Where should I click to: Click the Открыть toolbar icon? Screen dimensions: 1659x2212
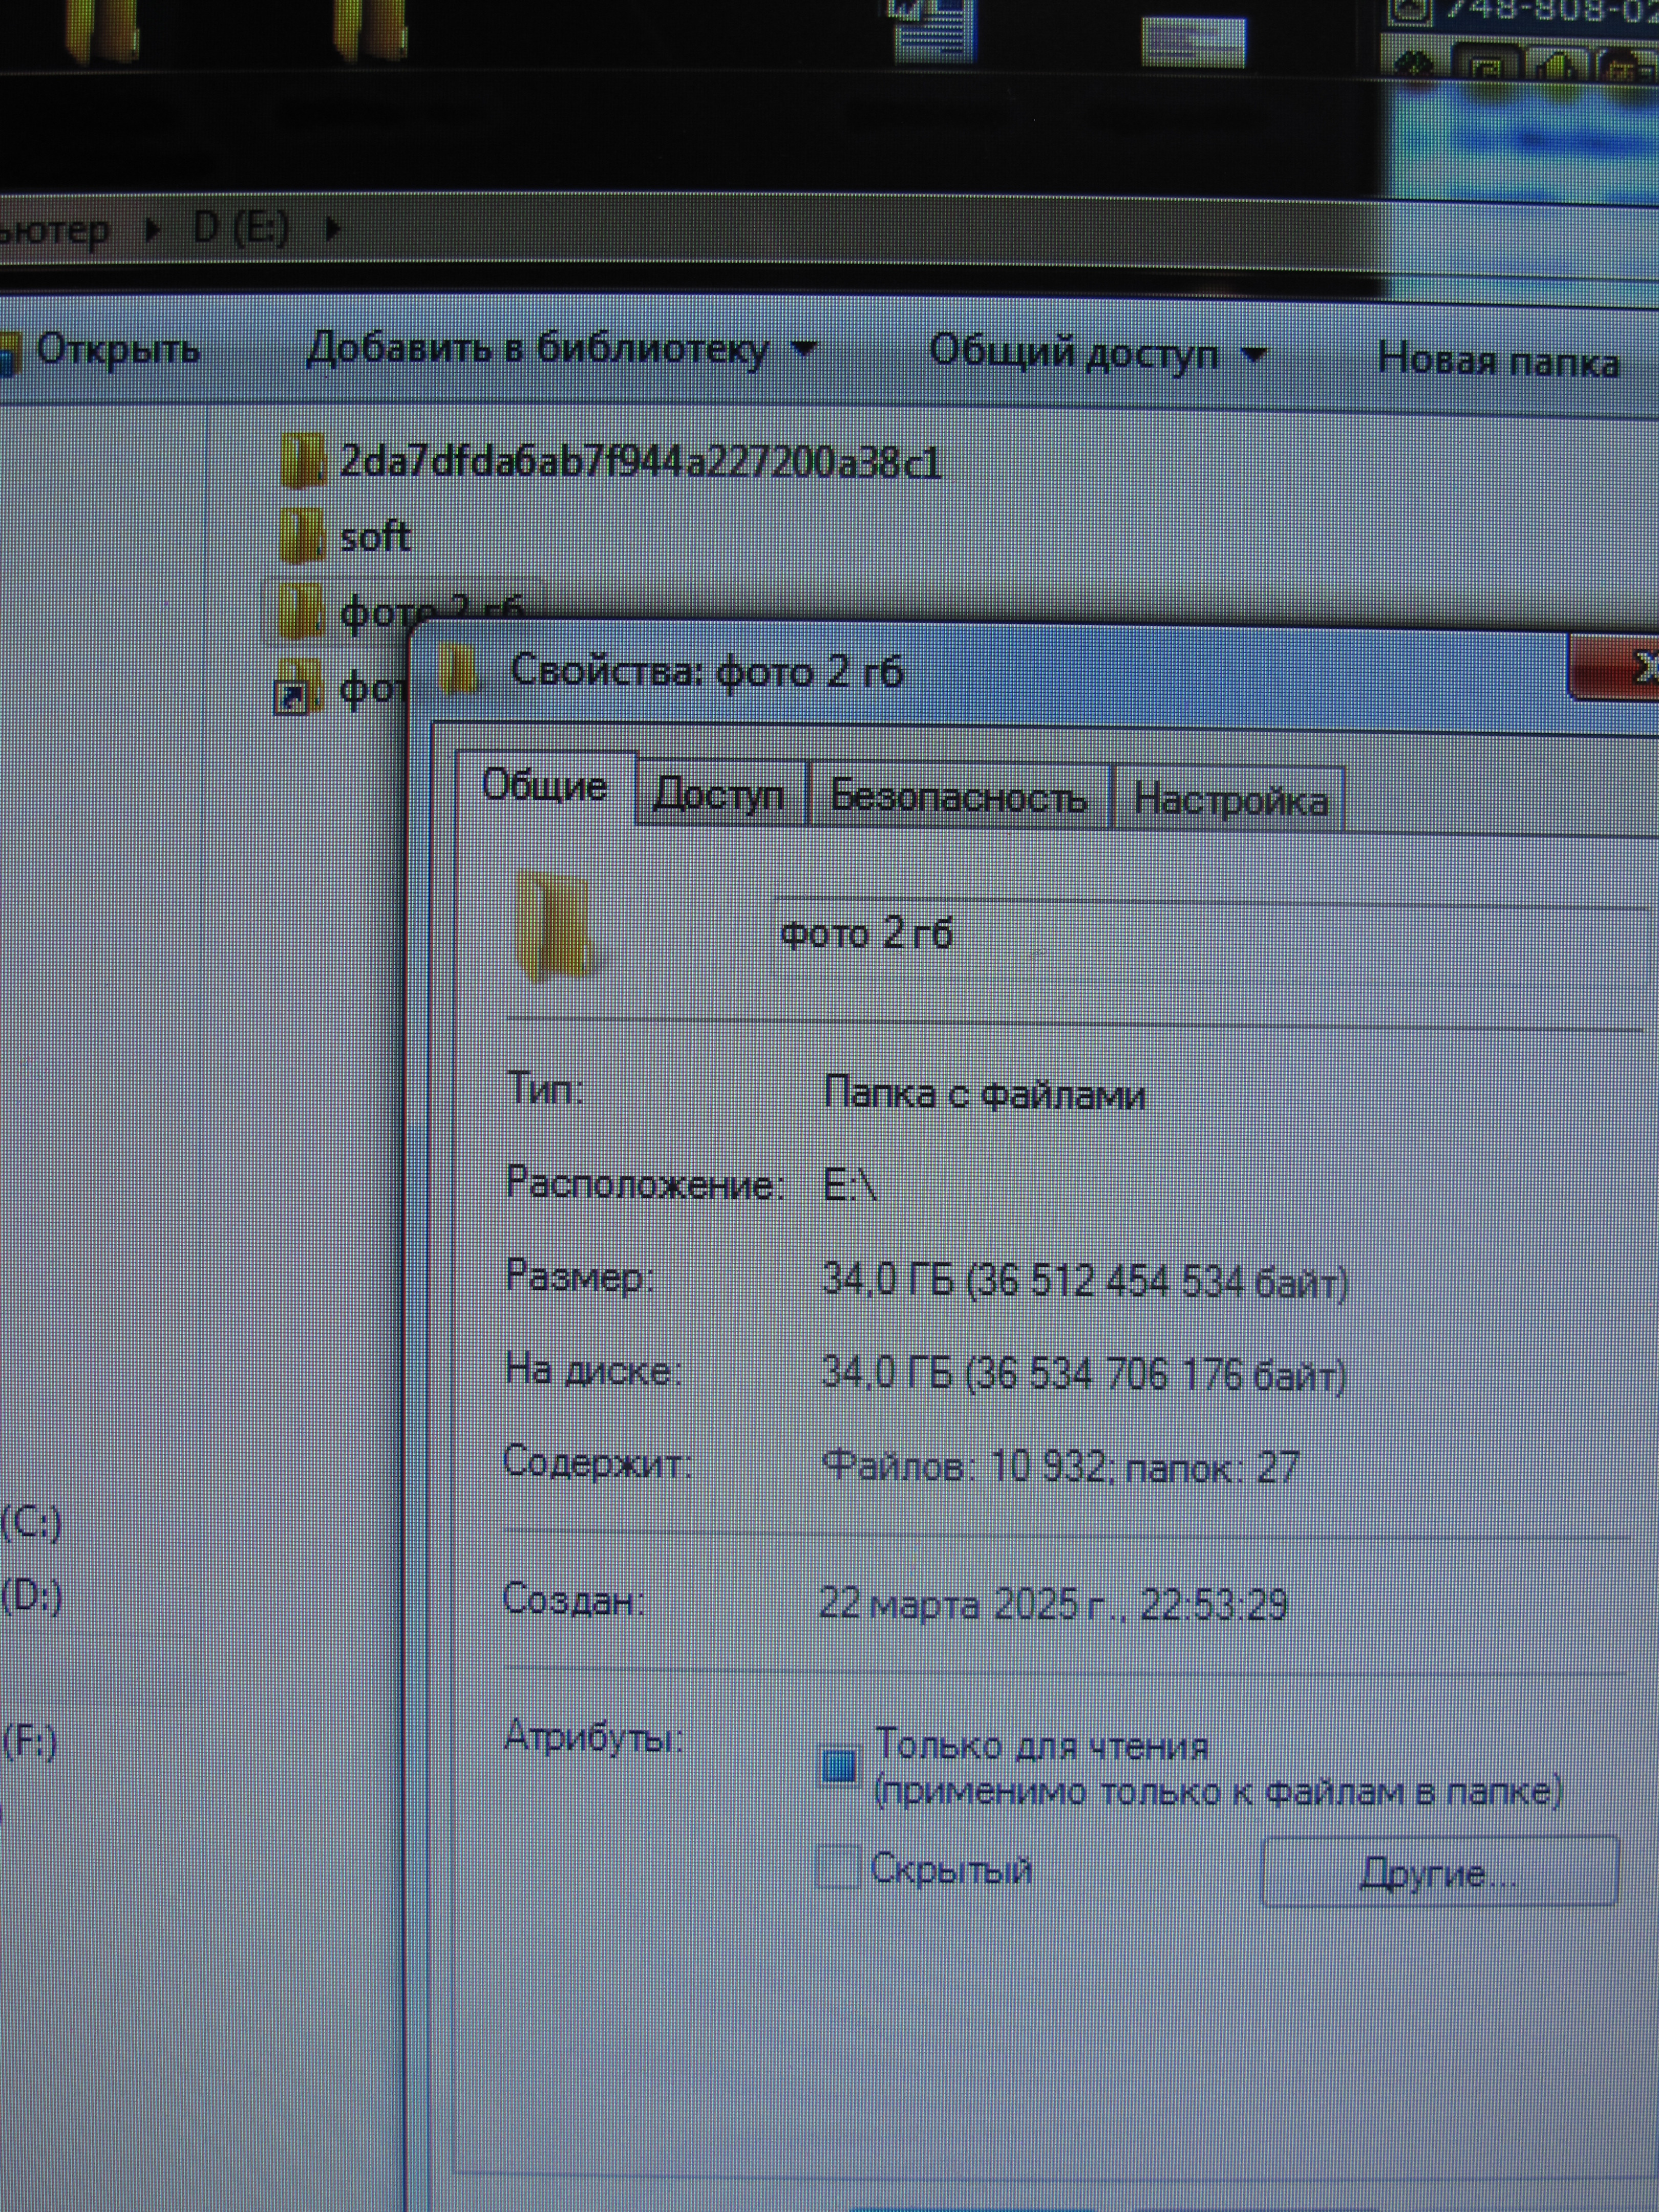[x=8, y=354]
